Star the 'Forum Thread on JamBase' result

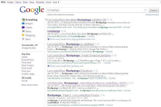(113, 55)
